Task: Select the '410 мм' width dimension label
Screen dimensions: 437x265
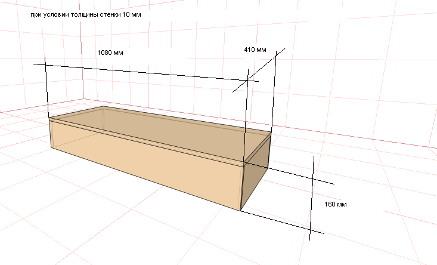Action: click(255, 50)
